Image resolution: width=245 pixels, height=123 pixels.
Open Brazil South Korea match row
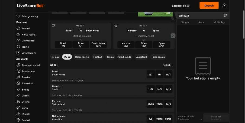click(x=112, y=76)
